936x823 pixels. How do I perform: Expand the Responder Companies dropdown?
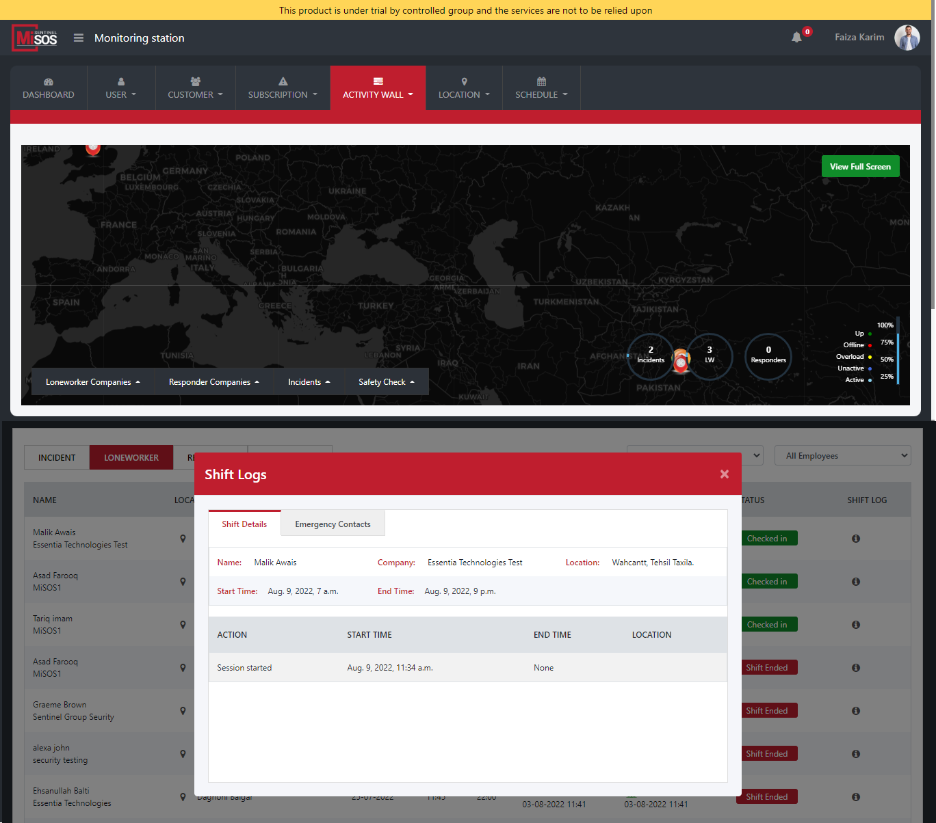pos(213,382)
